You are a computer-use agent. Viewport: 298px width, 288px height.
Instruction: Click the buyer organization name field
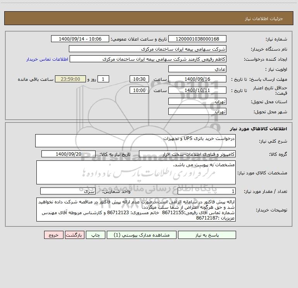coord(147,49)
